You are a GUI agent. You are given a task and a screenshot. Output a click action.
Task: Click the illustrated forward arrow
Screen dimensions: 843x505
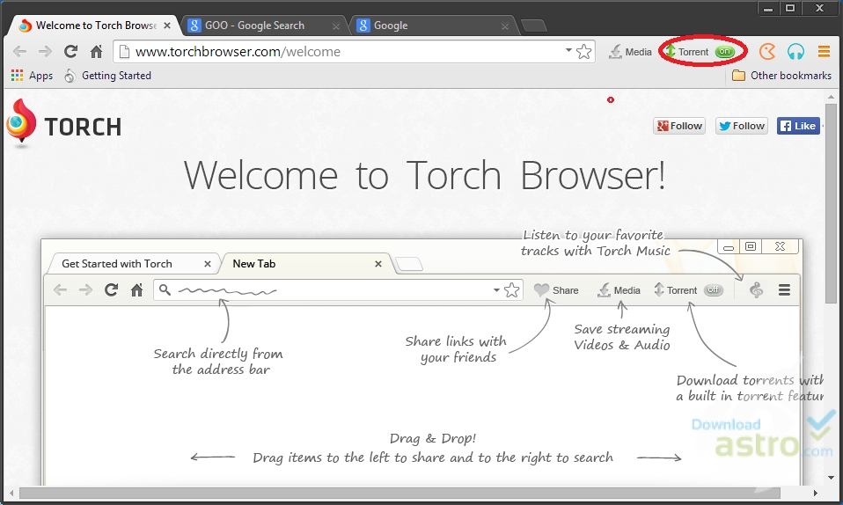85,290
